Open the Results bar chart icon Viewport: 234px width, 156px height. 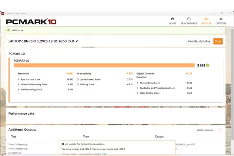pos(206,19)
